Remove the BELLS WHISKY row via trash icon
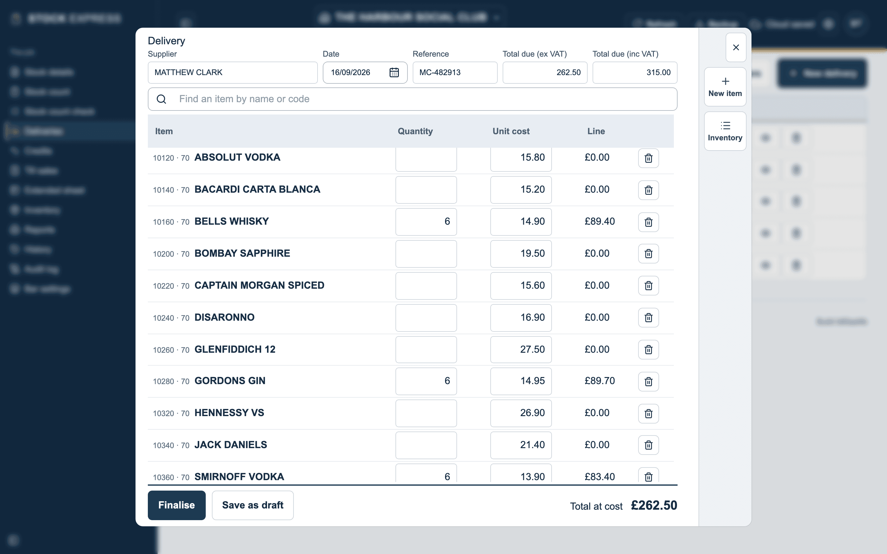This screenshot has width=887, height=554. tap(648, 222)
